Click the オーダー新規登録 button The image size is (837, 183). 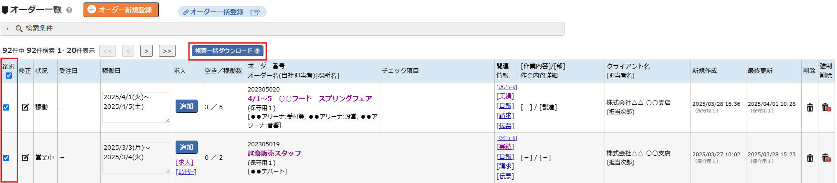(121, 10)
